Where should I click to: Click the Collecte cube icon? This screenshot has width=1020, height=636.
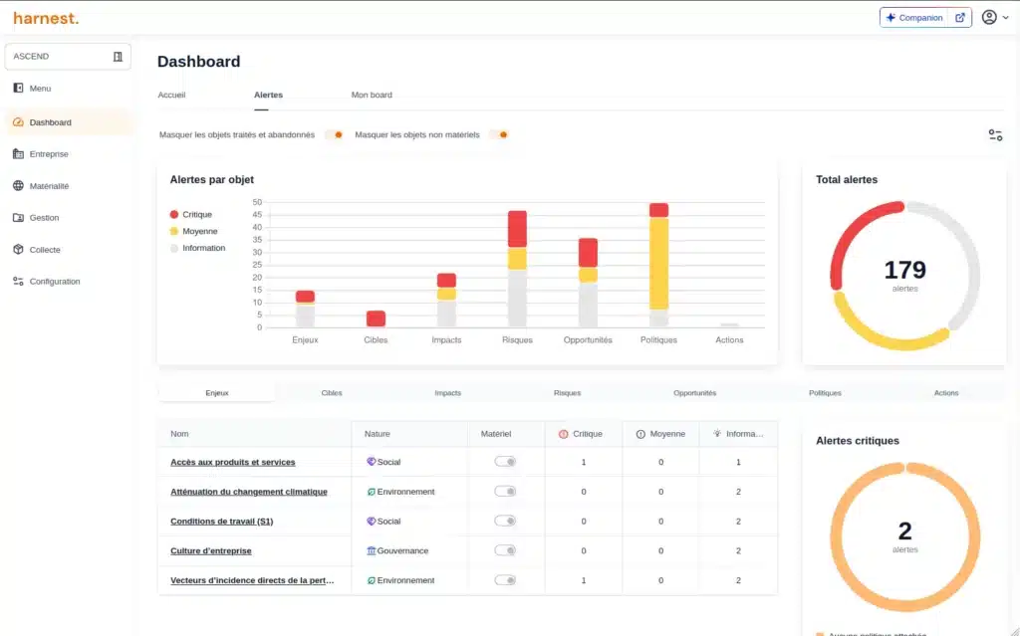point(18,250)
